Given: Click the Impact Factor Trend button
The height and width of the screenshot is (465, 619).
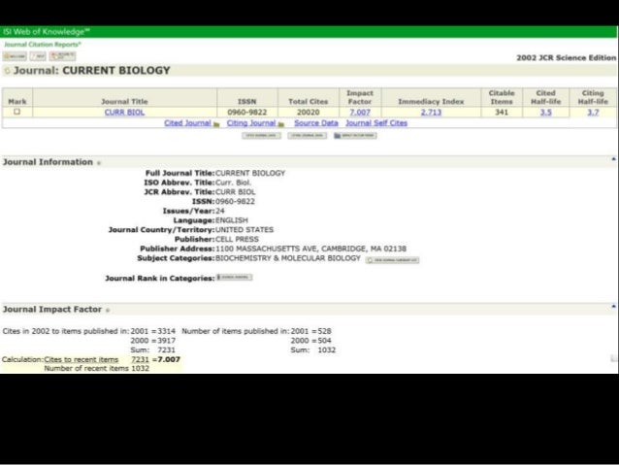Looking at the screenshot, I should [x=355, y=136].
